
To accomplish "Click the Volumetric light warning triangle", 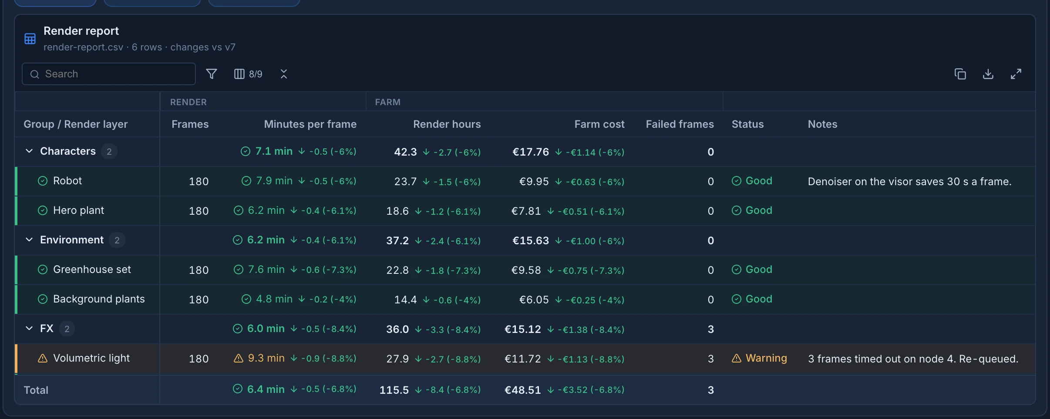I will point(43,358).
